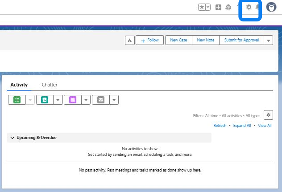Expand the Log a Call dropdown arrow

(x=58, y=100)
